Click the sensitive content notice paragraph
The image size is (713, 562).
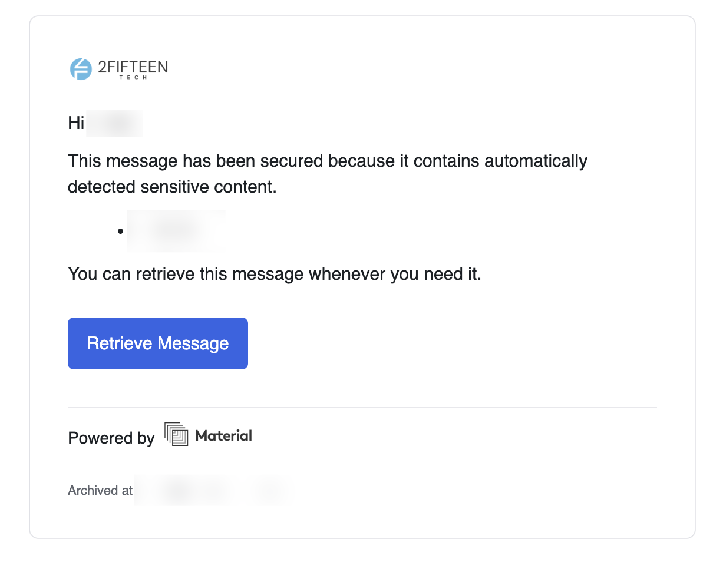pos(328,173)
